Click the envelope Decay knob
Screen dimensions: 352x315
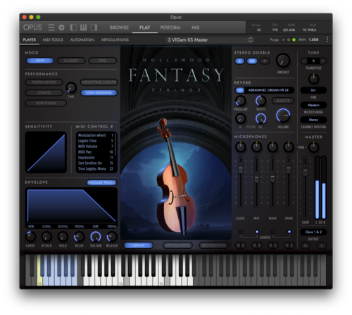pos(79,237)
